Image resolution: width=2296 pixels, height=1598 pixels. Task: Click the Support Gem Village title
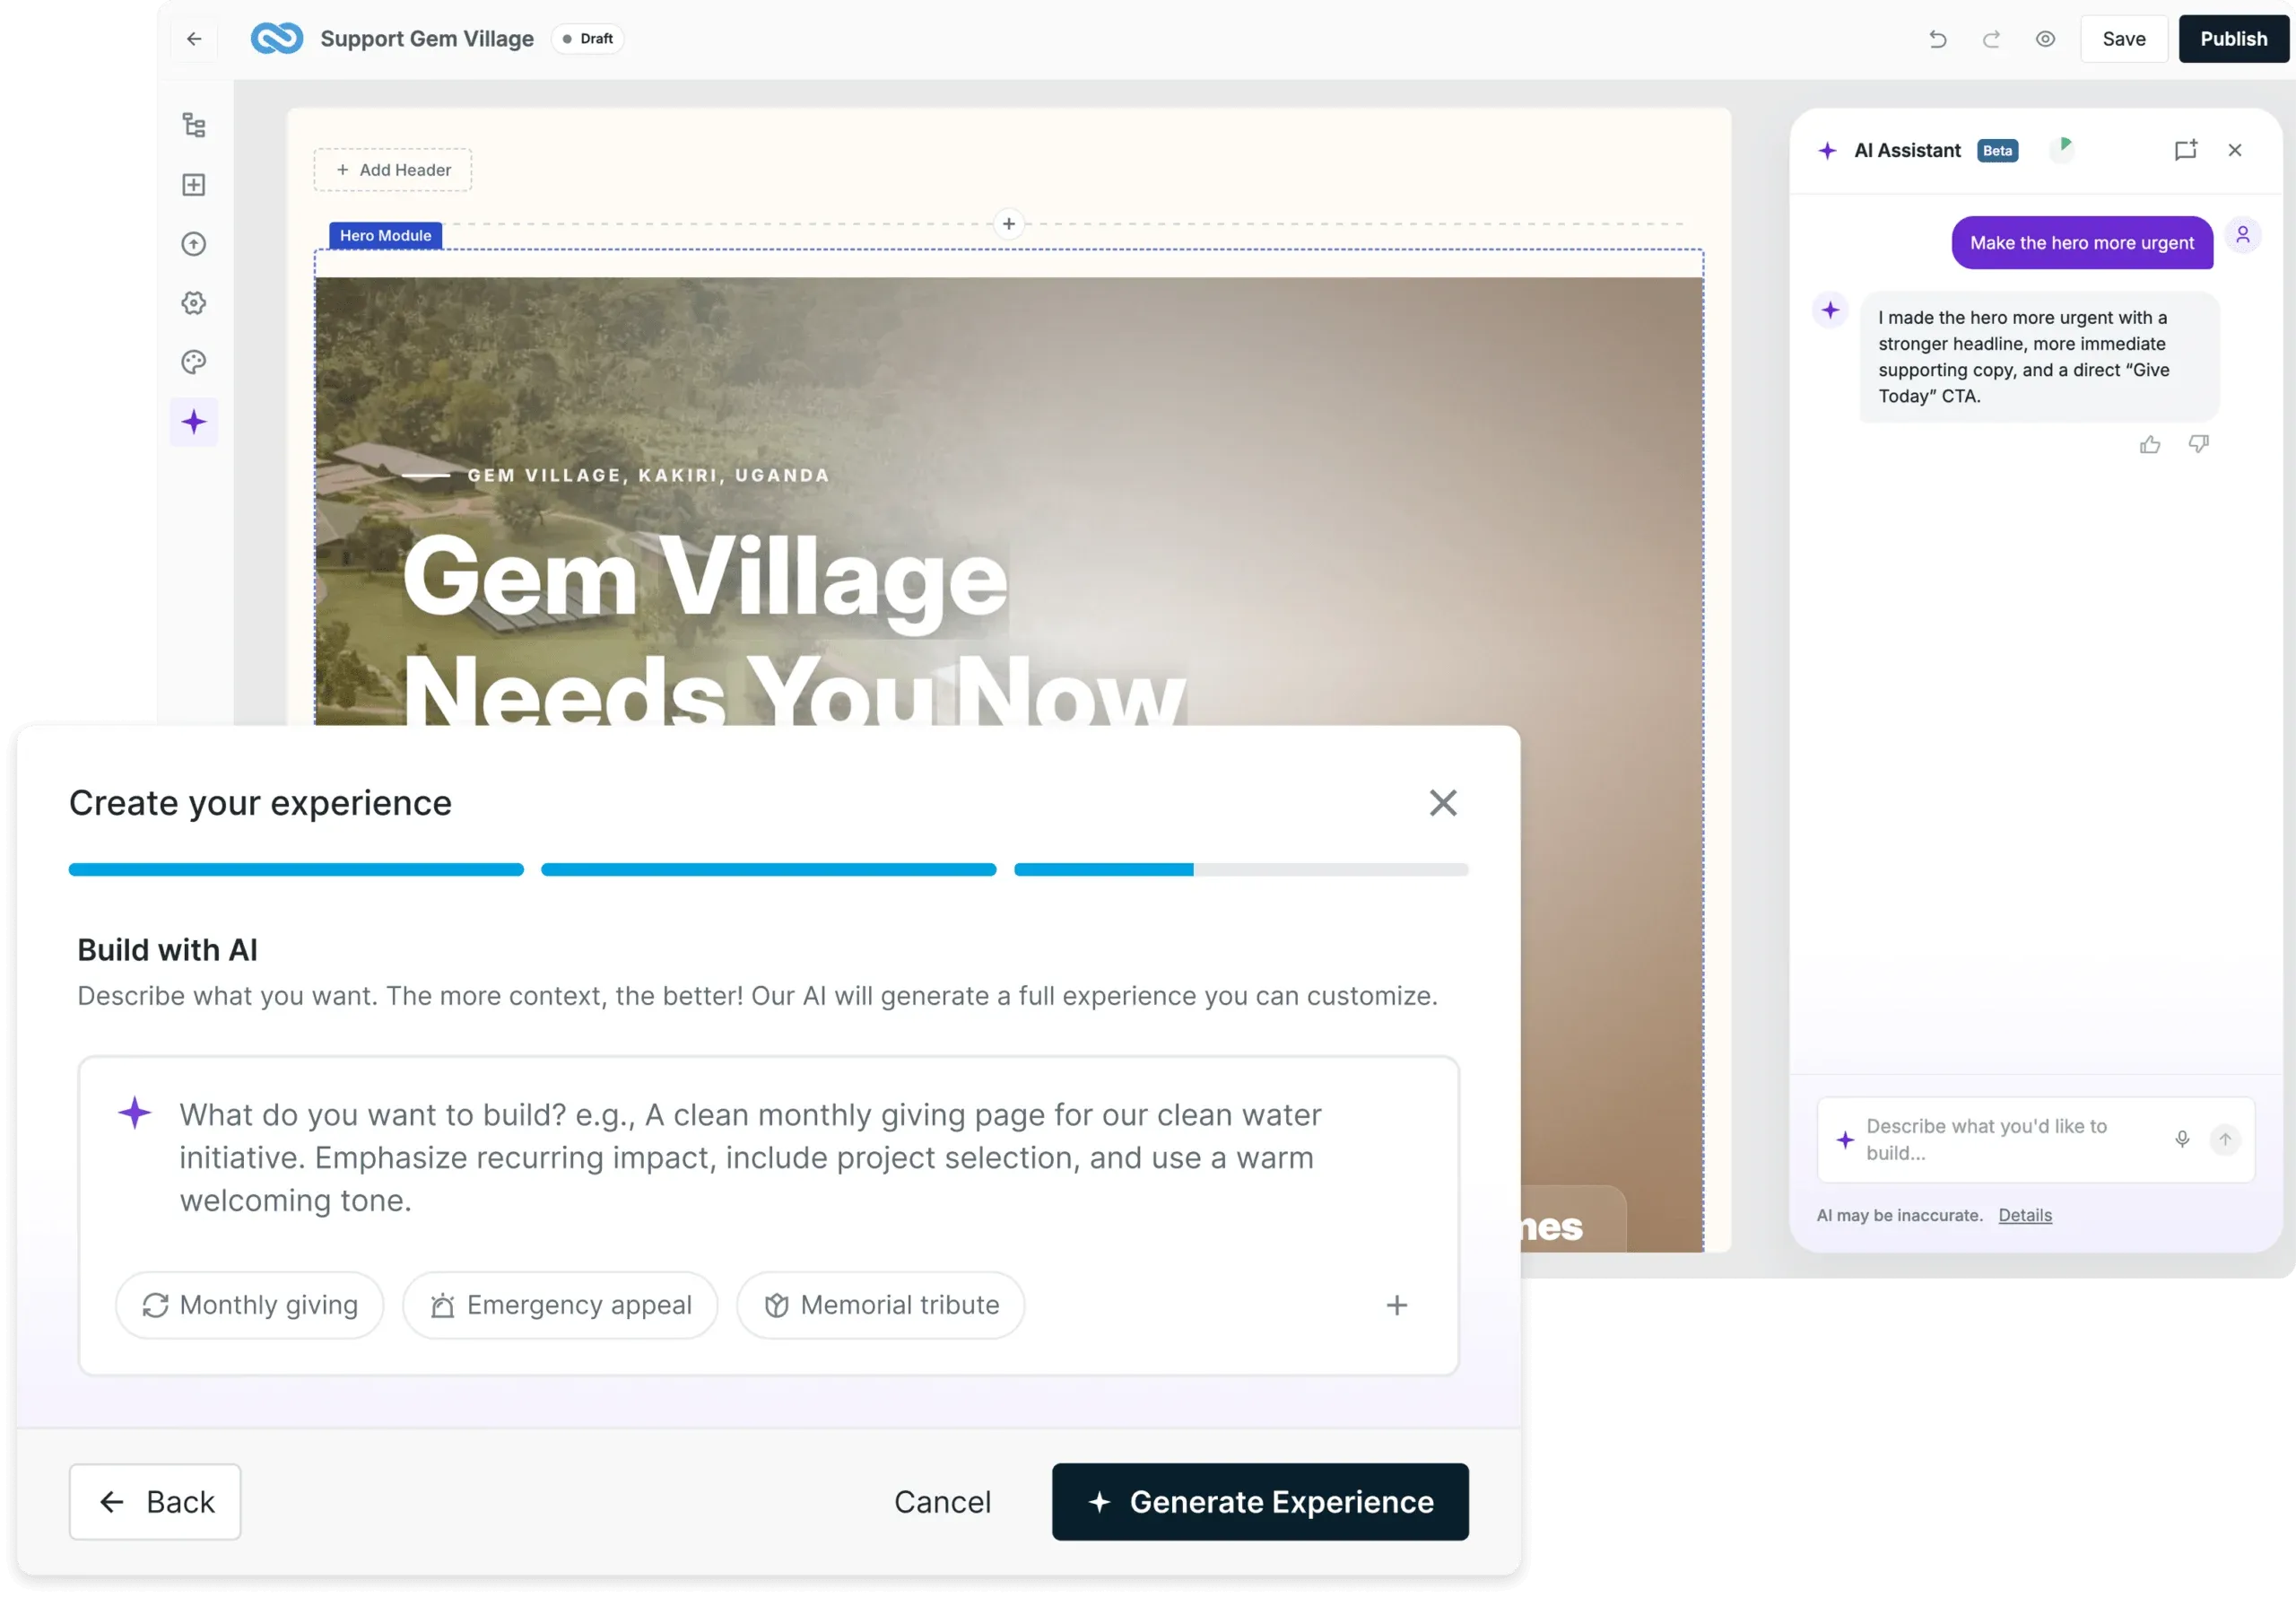tap(427, 39)
